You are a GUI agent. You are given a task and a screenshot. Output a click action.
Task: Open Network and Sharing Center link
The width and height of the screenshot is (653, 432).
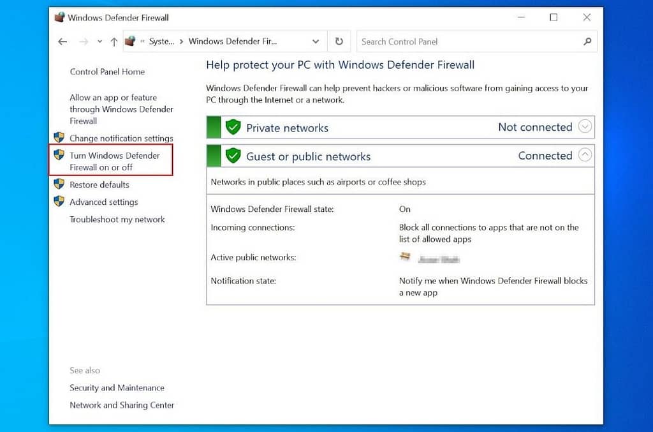pyautogui.click(x=122, y=405)
